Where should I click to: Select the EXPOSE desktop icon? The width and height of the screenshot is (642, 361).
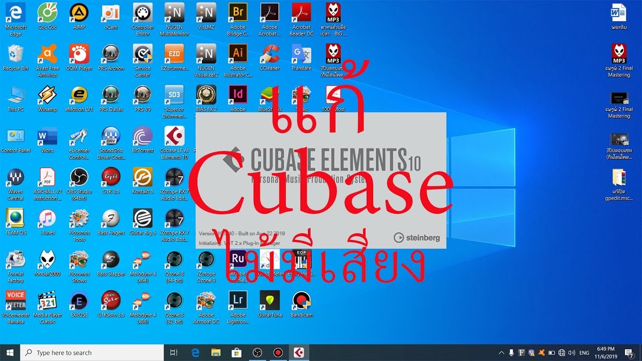tap(79, 303)
